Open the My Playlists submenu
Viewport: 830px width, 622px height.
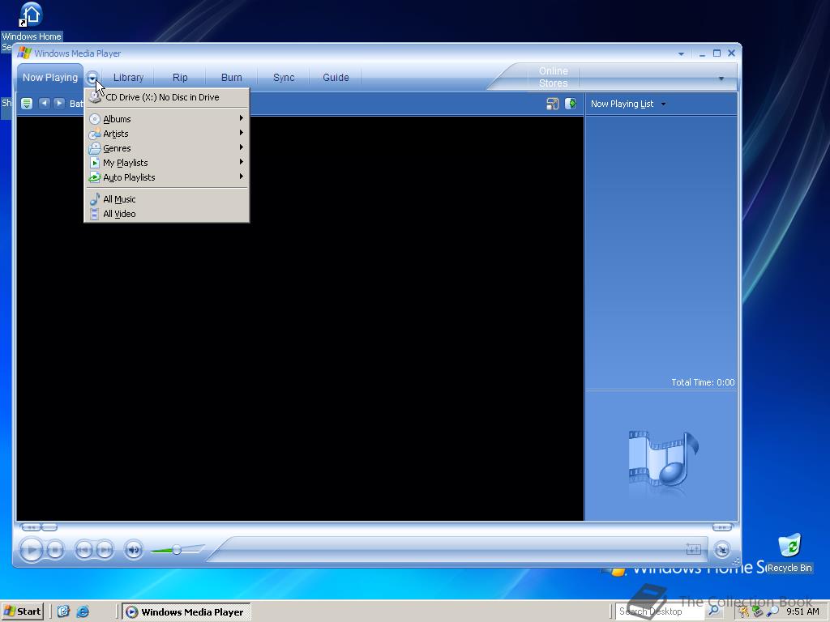167,163
